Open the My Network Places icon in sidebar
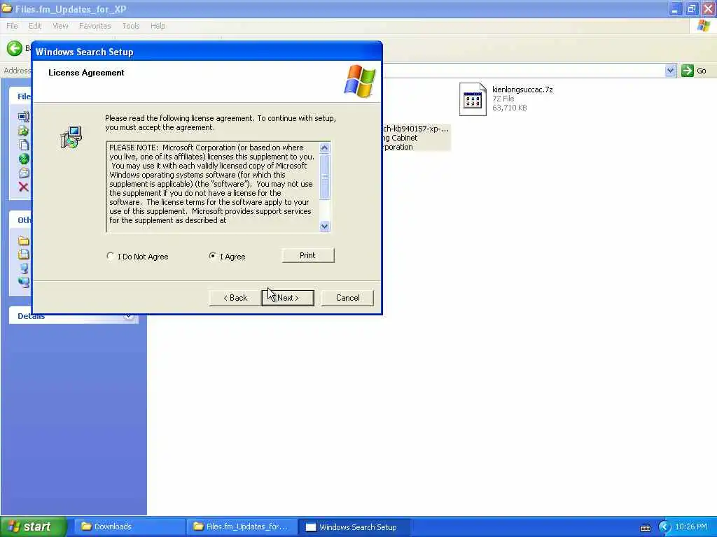The height and width of the screenshot is (537, 717). 24,282
